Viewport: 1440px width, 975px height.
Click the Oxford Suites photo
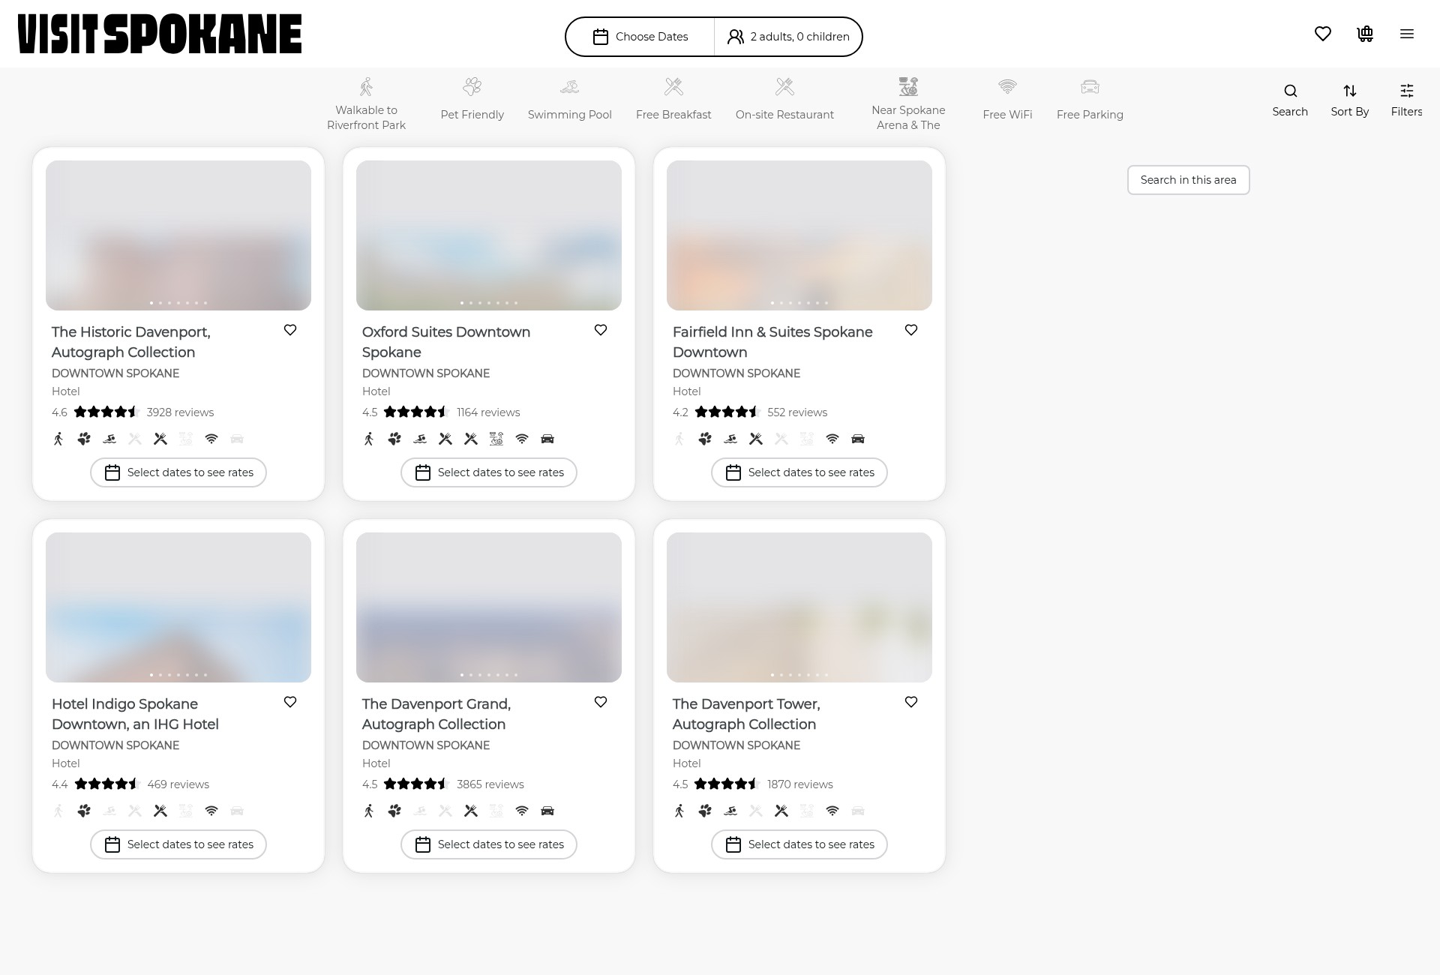click(x=489, y=235)
